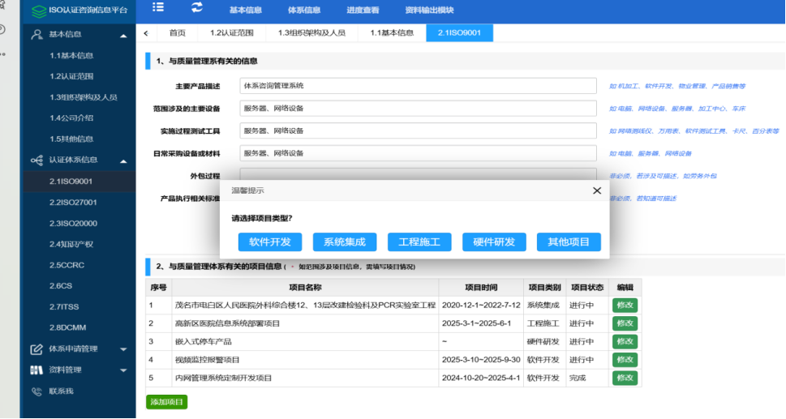Viewport: 786px width, 419px height.
Task: Open 1.2认证范围 in the sidebar
Action: click(x=71, y=77)
